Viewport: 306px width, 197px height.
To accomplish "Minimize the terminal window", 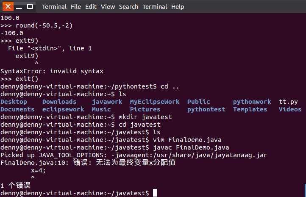I will click(19, 7).
